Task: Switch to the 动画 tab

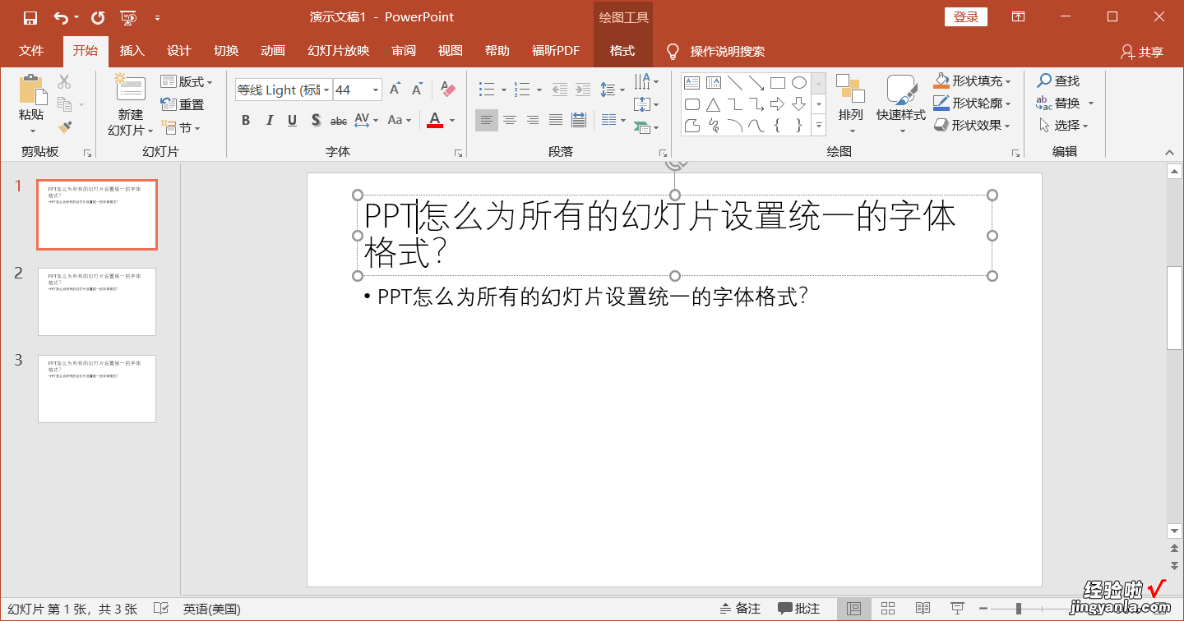Action: pyautogui.click(x=272, y=51)
